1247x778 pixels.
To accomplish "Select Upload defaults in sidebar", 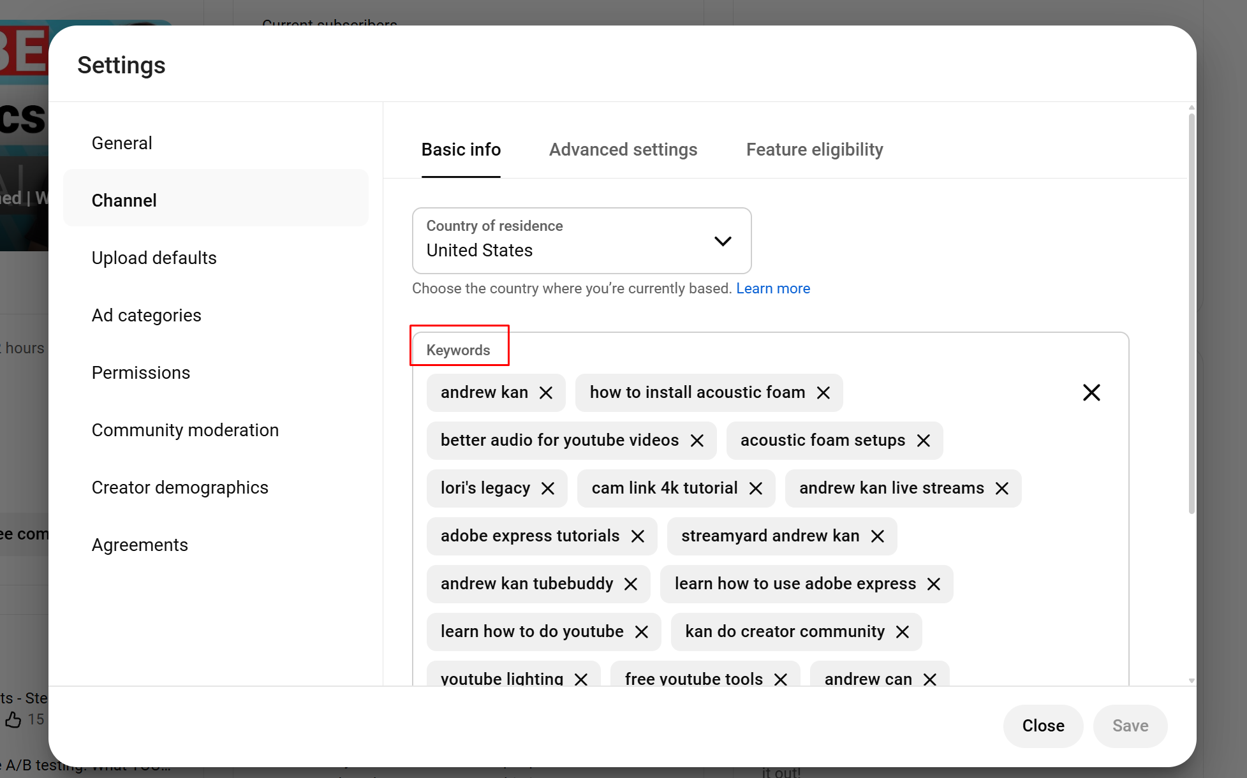I will coord(154,258).
